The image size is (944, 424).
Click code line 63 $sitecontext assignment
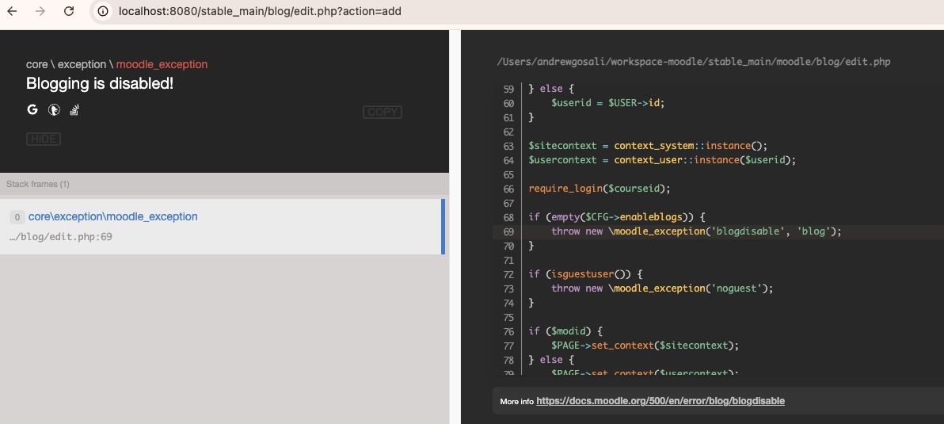[x=649, y=146]
